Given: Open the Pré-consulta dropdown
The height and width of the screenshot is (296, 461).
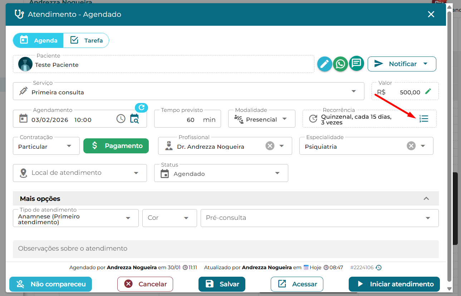Looking at the screenshot, I should 320,218.
